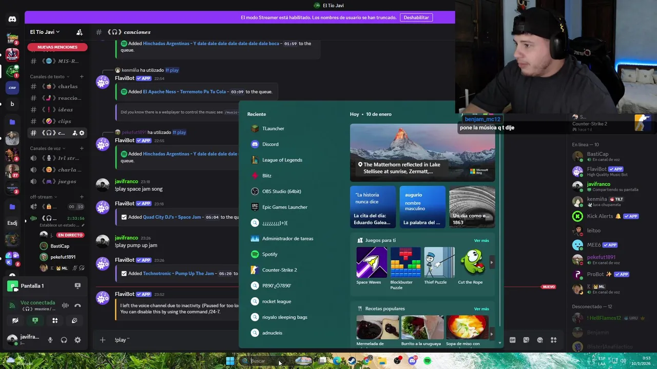Launch Counter-Strike 2 from recent list

coord(293,270)
